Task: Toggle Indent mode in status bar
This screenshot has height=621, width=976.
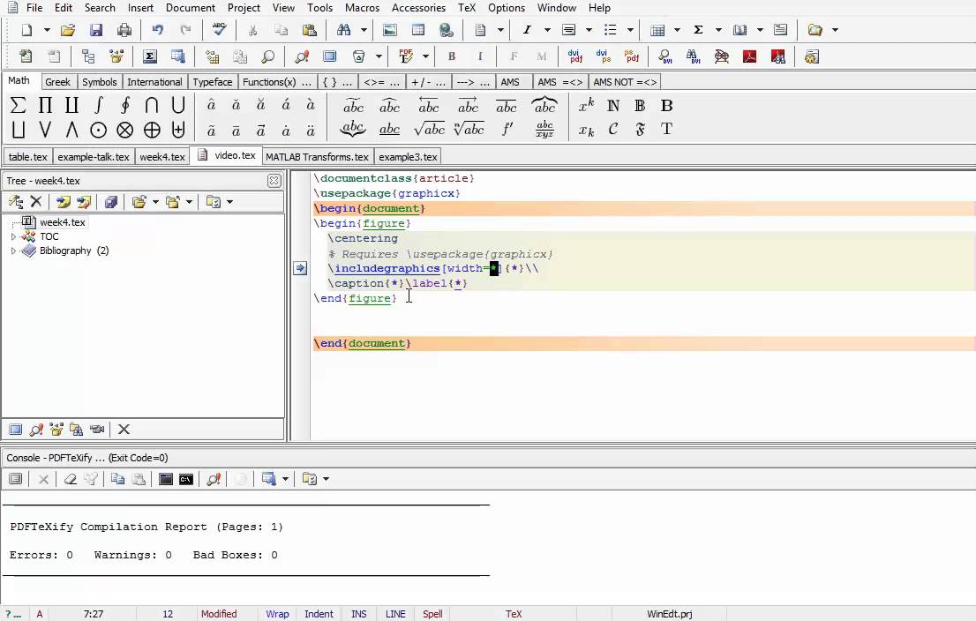Action: click(x=319, y=614)
